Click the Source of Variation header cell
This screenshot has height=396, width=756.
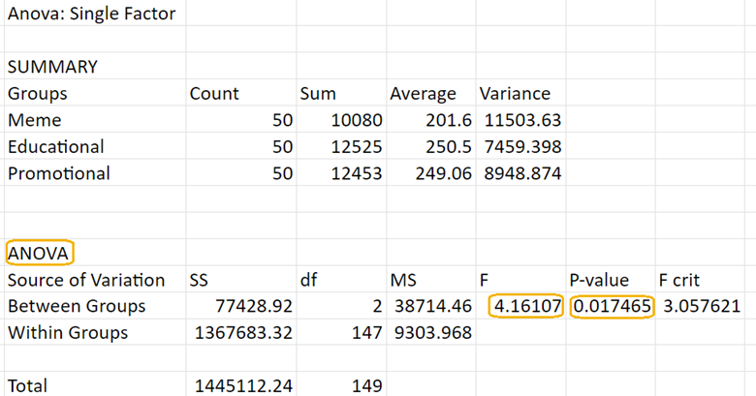point(86,280)
